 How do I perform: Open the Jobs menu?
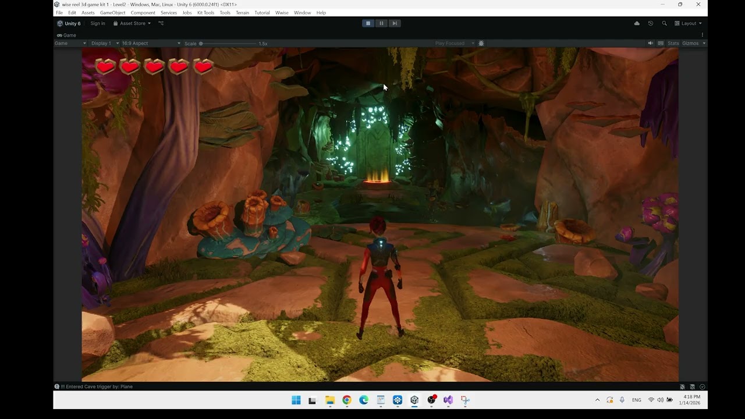coord(187,13)
